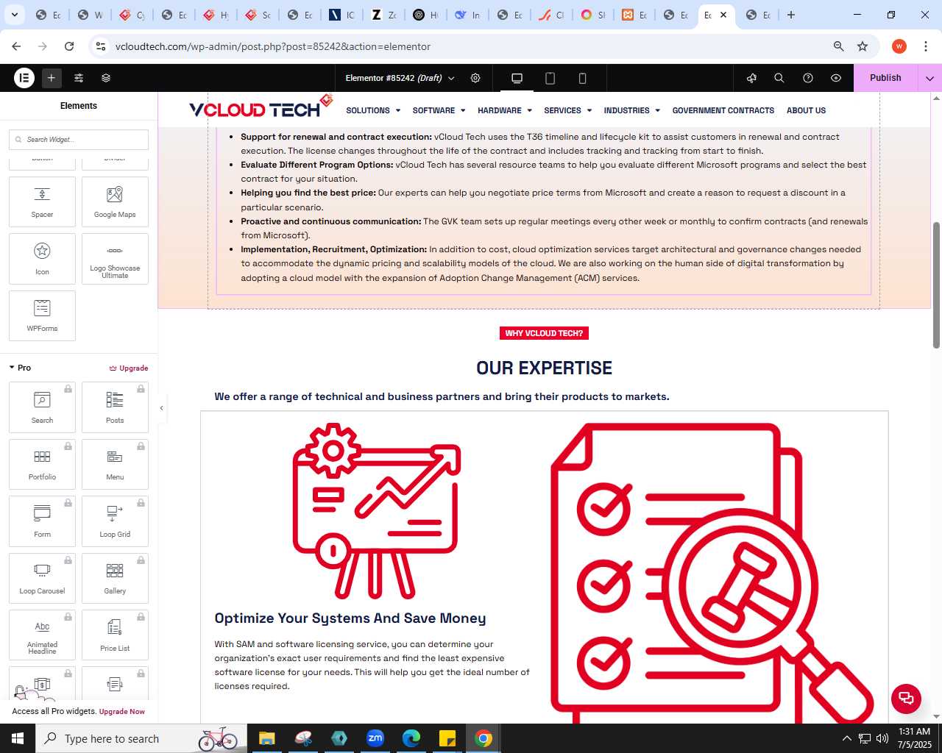Click the Upgrade link beside Pro
Screen dimensions: 942x753
pos(129,368)
